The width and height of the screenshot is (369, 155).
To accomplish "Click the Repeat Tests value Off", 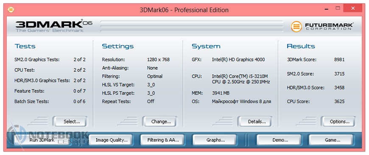I will (151, 101).
